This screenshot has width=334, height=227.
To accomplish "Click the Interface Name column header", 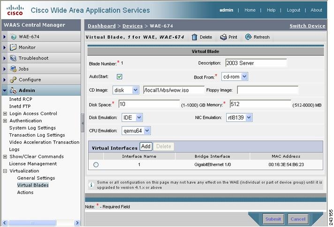I will 139,156.
